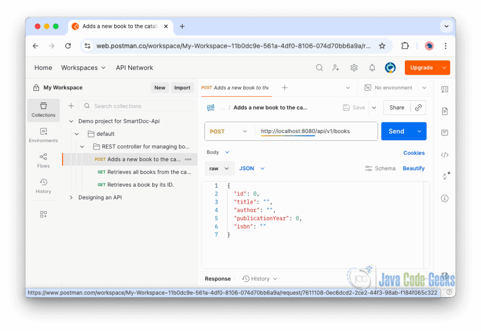The image size is (481, 331).
Task: Open the POST method dropdown
Action: [x=229, y=132]
